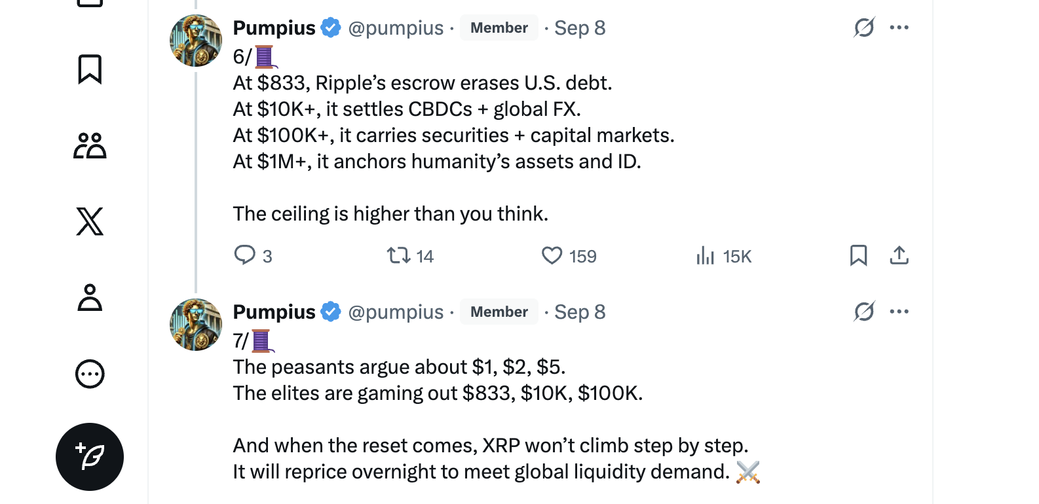Open Premium via the X logo icon
Viewport: 1039px width, 504px height.
90,221
